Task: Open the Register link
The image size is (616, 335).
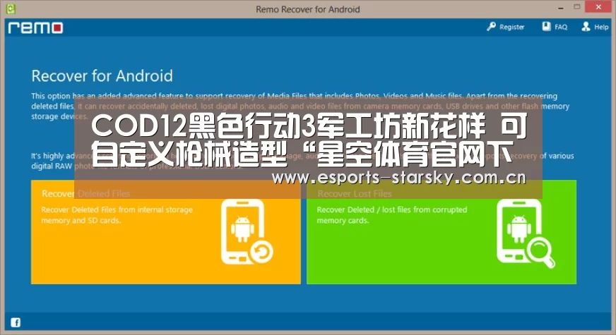Action: [x=511, y=27]
